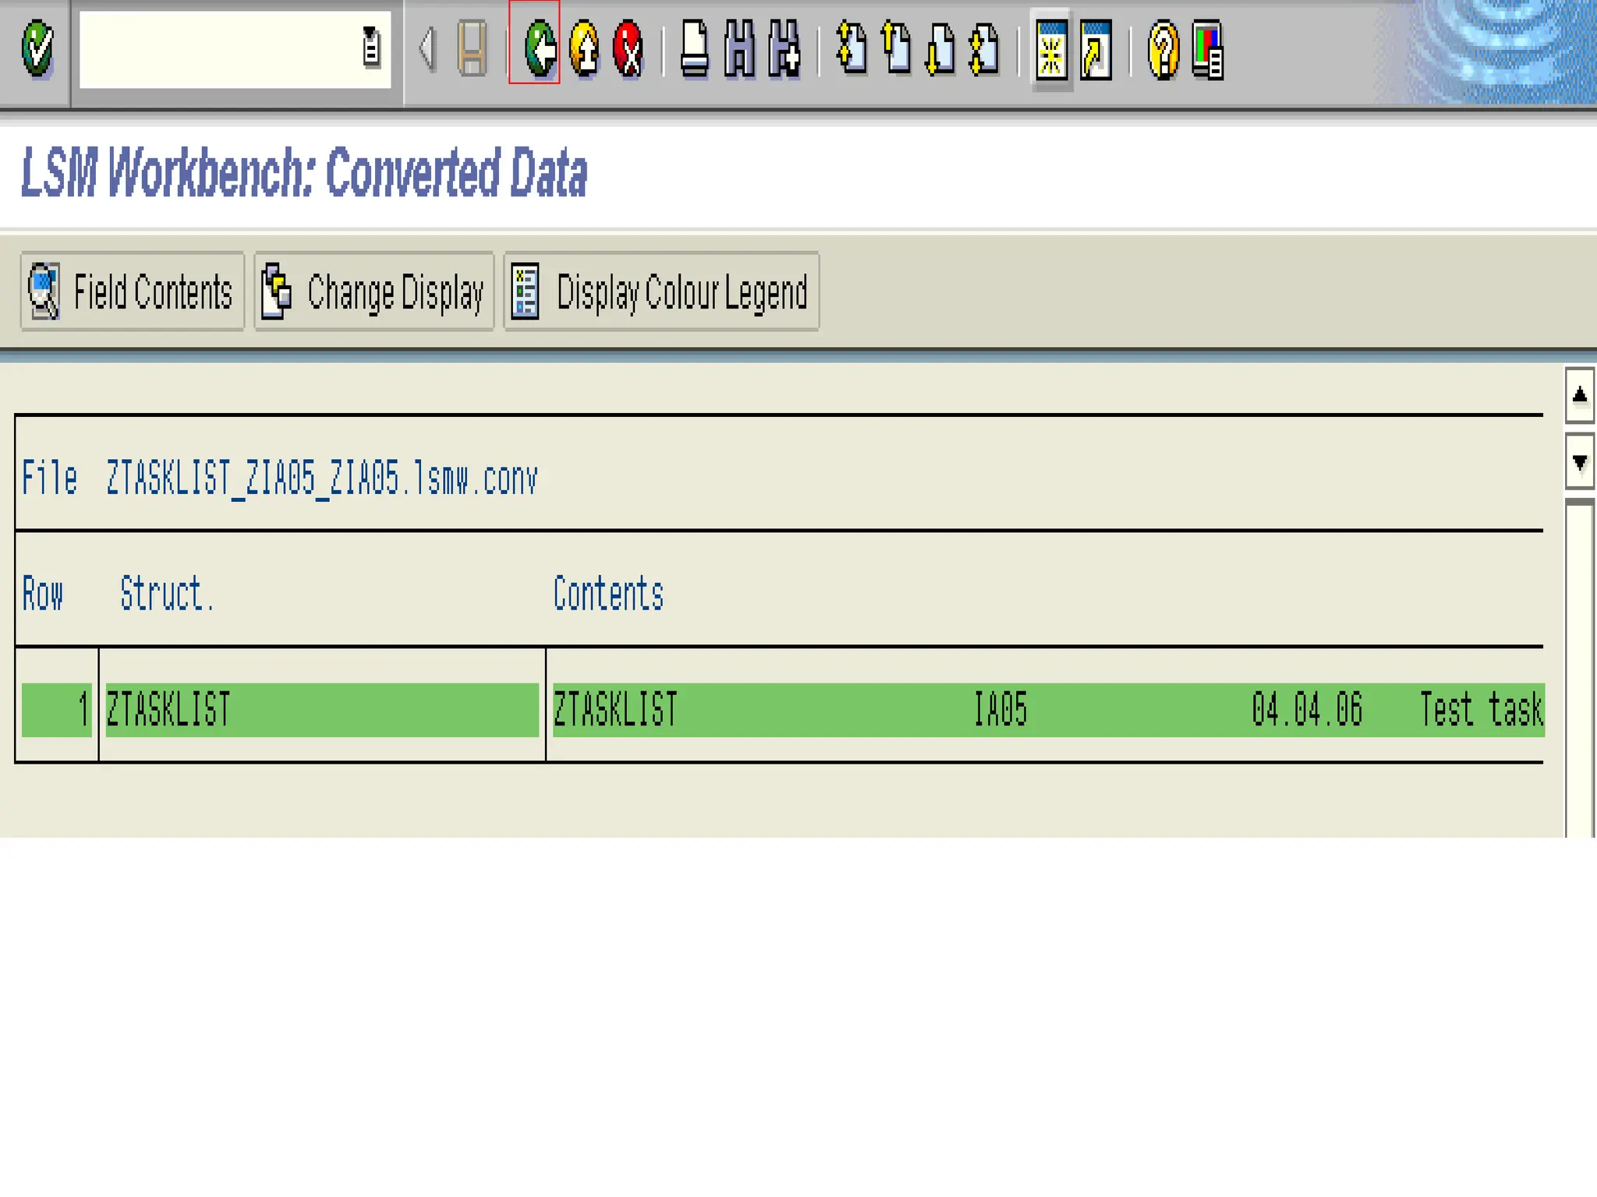Click the Create New Session icon
Viewport: 1597px width, 1197px height.
pyautogui.click(x=1051, y=49)
